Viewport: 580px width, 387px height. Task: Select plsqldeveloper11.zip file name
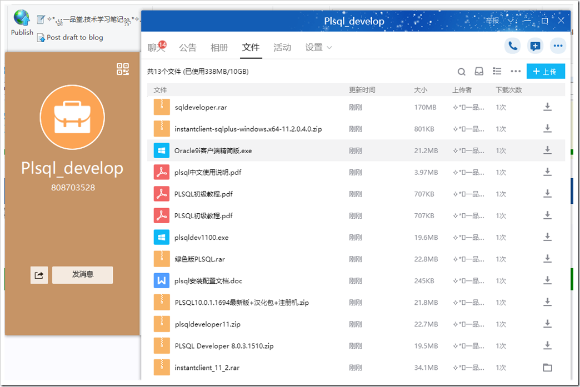(x=208, y=324)
